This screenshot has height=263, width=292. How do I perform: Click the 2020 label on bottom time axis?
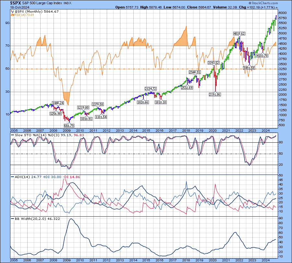[213, 260]
